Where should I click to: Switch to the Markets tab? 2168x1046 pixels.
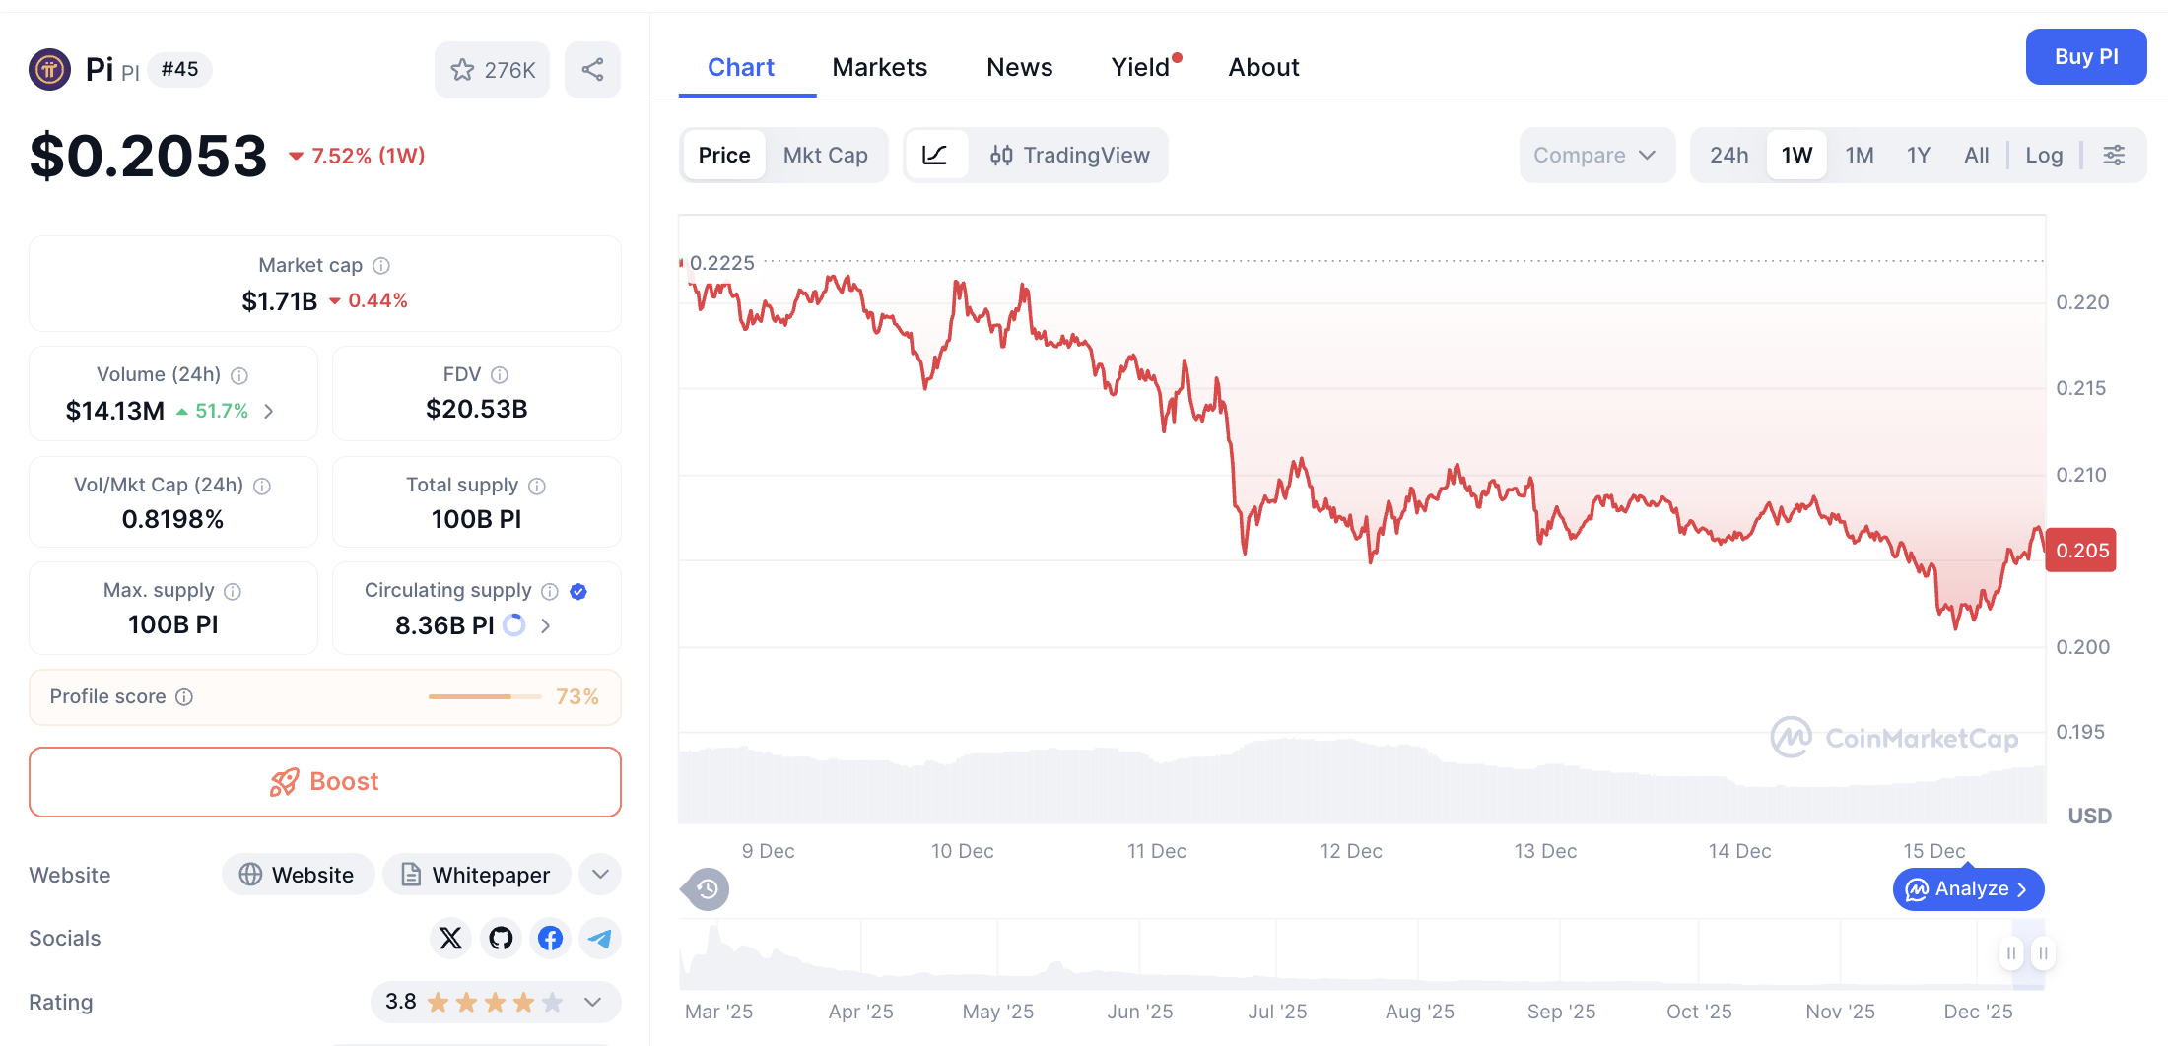[880, 66]
